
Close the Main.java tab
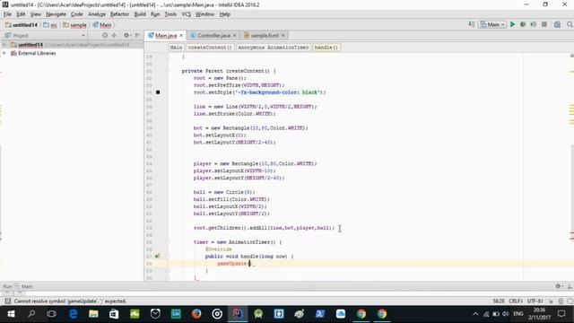(x=181, y=36)
